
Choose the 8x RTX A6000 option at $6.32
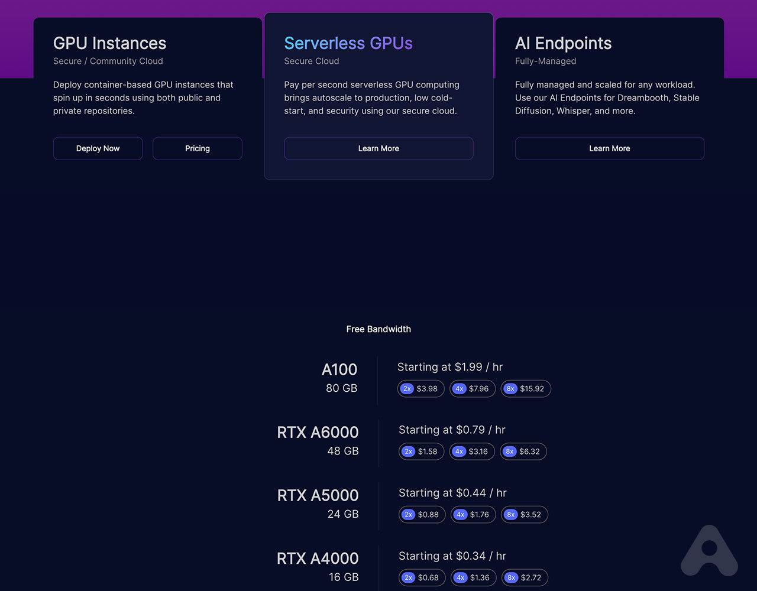[523, 452]
